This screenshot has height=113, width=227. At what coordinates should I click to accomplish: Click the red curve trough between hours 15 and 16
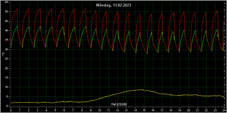pyautogui.click(x=147, y=53)
